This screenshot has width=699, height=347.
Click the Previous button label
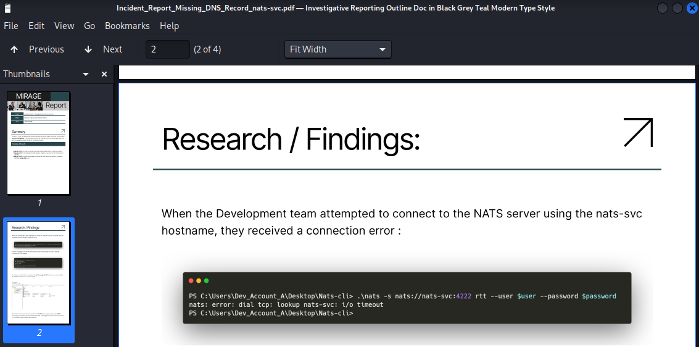[46, 49]
